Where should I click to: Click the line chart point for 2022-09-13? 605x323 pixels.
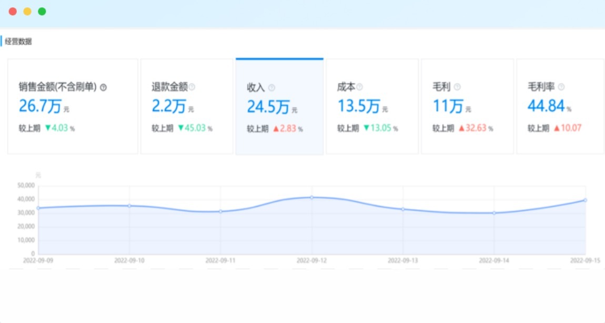click(403, 209)
